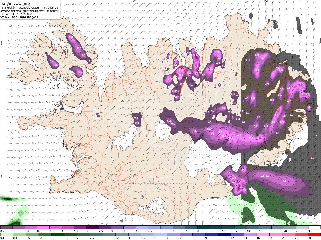321x240 pixels.
Task: Click the 'IT: Sun. 04. 01. 2026 03Z' line
Action: pos(16,14)
